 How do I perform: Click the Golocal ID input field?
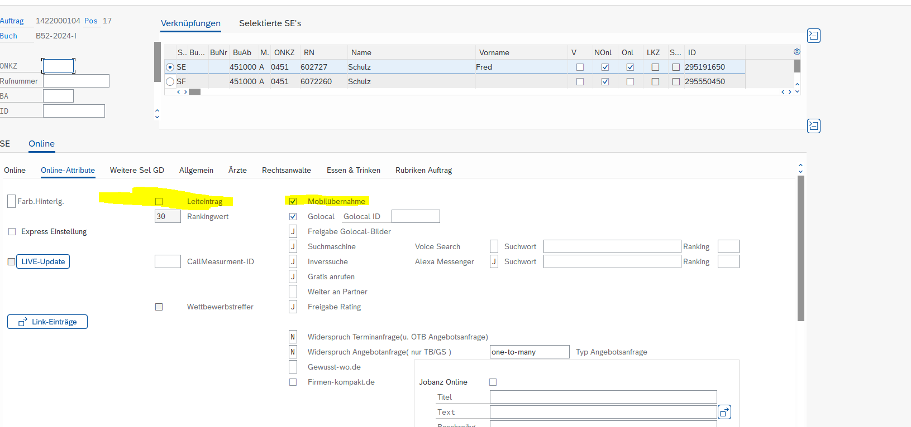pyautogui.click(x=416, y=216)
